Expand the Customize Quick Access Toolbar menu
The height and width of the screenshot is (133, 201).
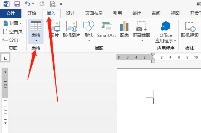point(61,4)
